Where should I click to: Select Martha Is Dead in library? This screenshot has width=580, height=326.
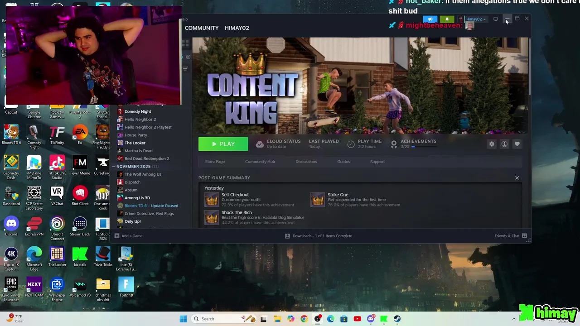[138, 151]
